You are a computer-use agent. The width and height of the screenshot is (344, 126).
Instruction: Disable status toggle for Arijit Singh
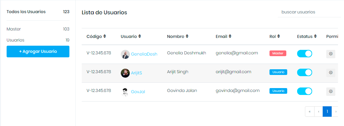tap(305, 72)
